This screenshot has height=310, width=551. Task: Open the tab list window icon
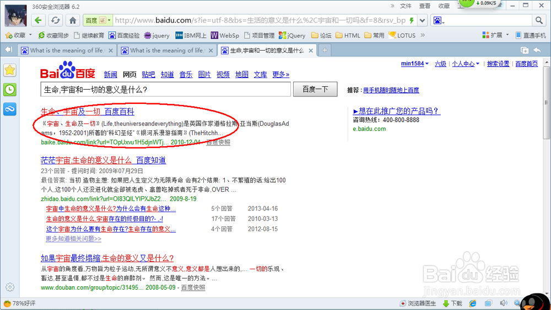tap(525, 50)
